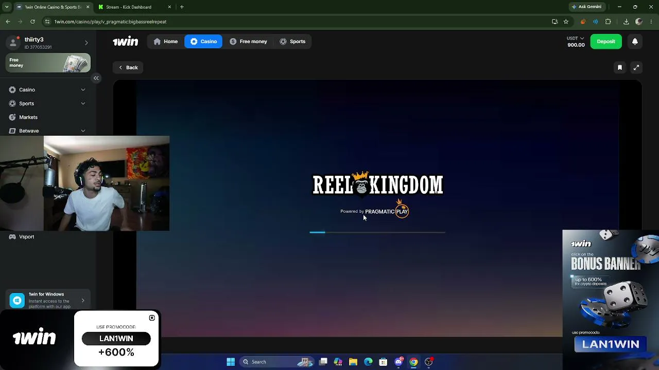Open the Microsoft 365 Copilot taskbar icon
This screenshot has width=659, height=370.
[338, 362]
